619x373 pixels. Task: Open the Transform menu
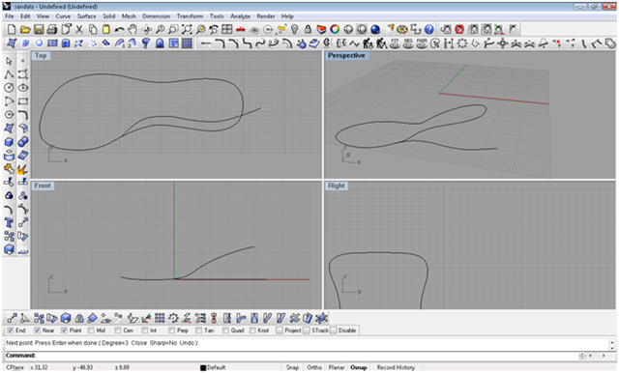(x=190, y=16)
